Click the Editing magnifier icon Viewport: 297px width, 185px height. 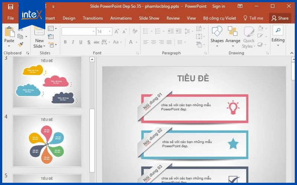click(x=278, y=30)
